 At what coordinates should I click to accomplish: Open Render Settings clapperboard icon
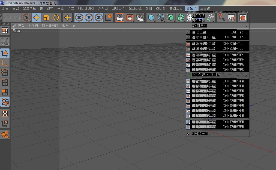(140, 18)
